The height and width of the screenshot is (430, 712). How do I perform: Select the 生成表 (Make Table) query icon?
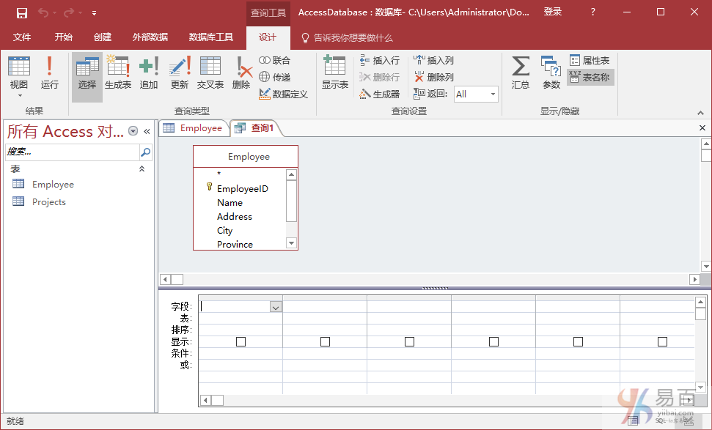117,73
